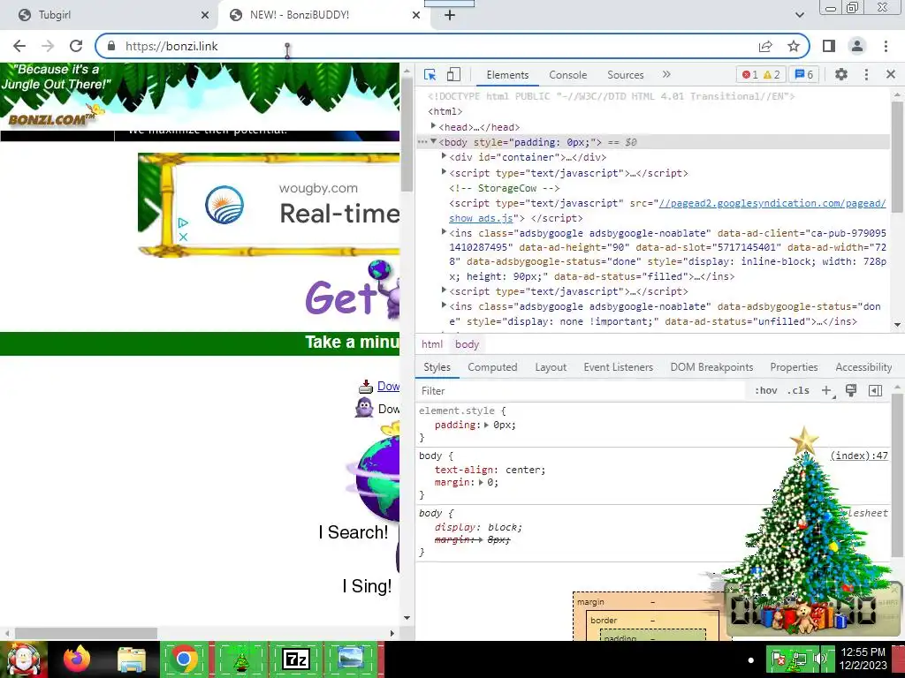Open the tab search dropdown chevron
This screenshot has height=678, width=905.
(x=799, y=15)
